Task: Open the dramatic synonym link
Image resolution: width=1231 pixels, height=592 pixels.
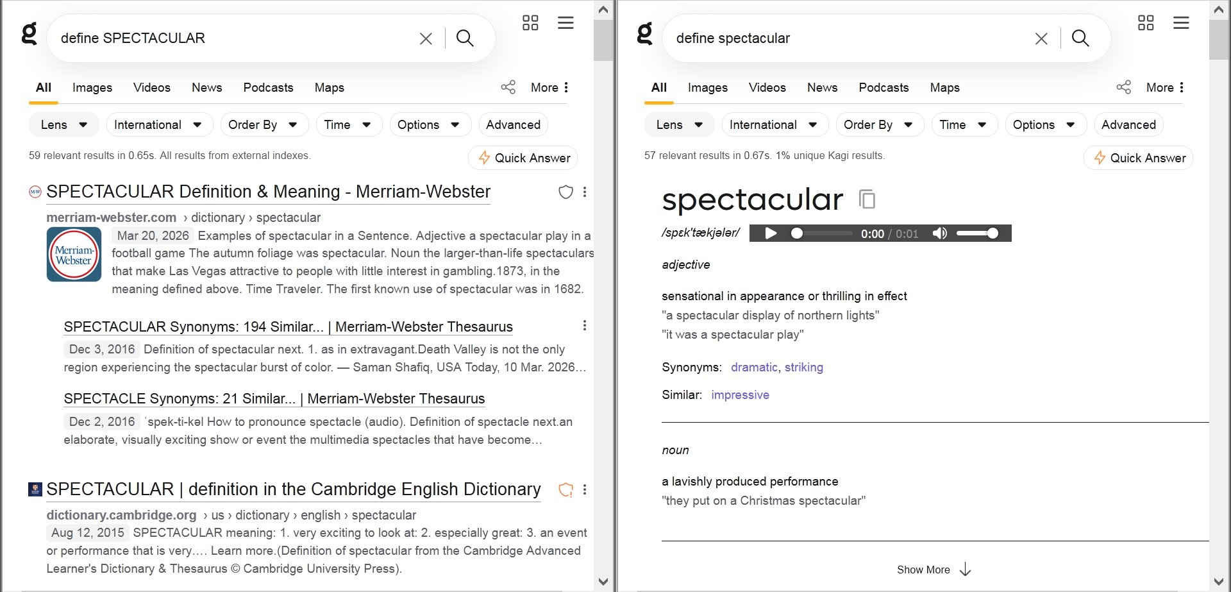Action: pos(754,367)
